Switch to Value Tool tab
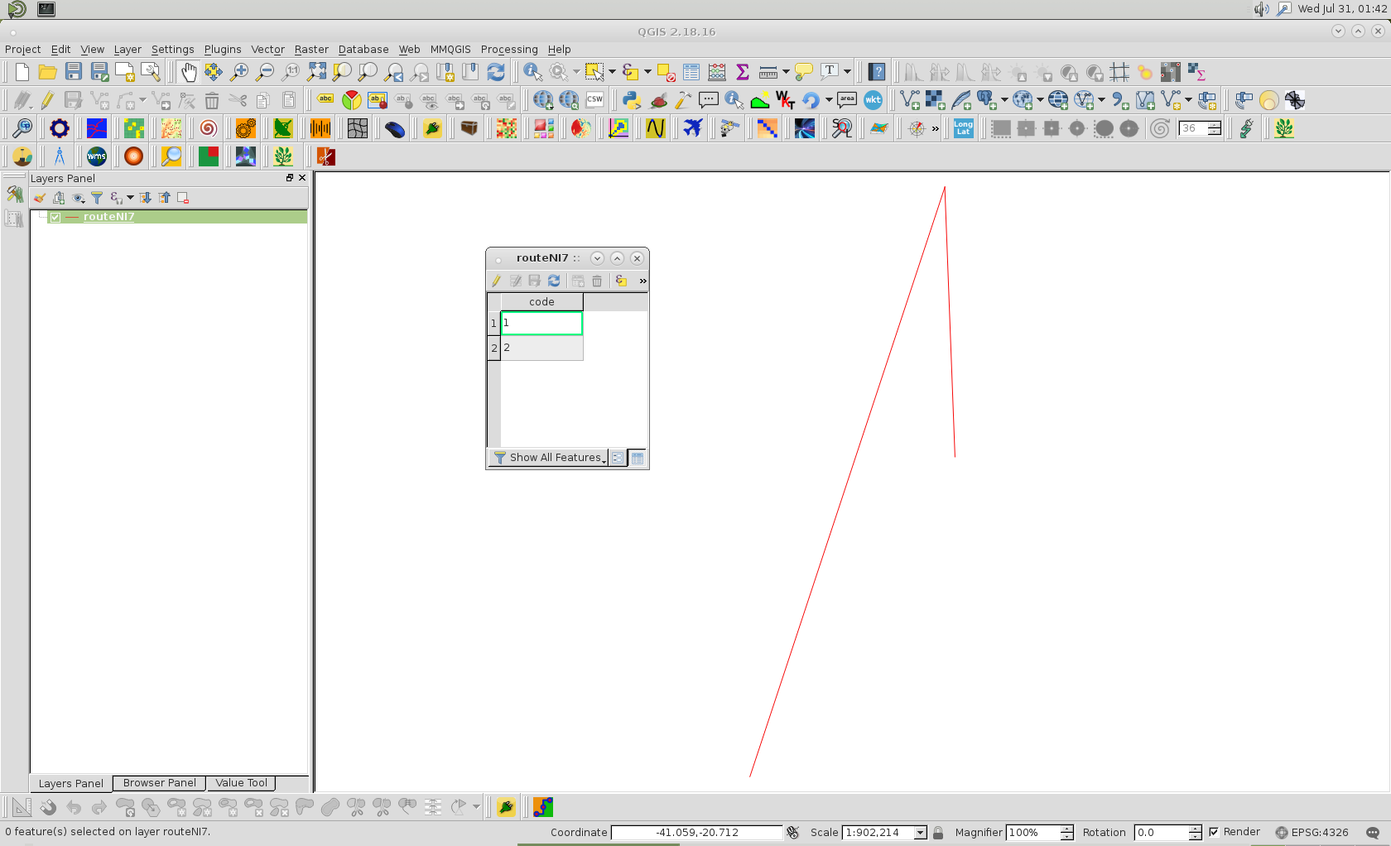Screen dimensions: 1391x846 tap(242, 783)
